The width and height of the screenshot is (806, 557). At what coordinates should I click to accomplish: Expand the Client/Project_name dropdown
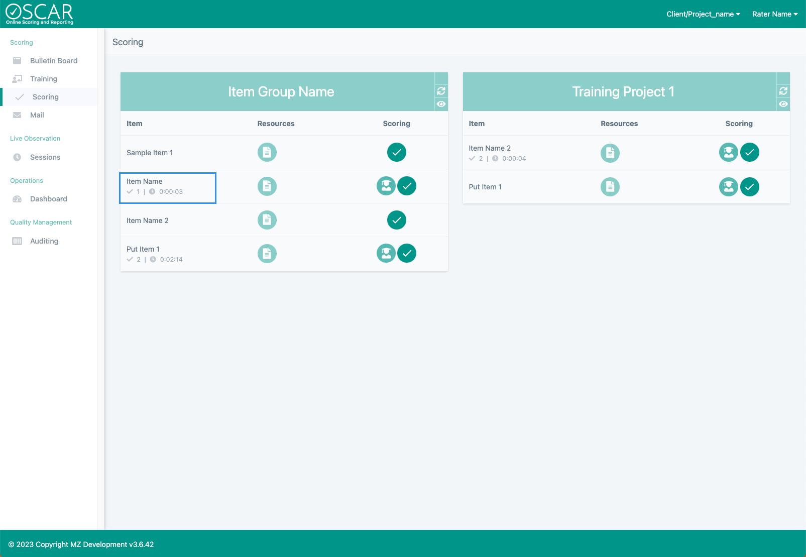[x=703, y=14]
